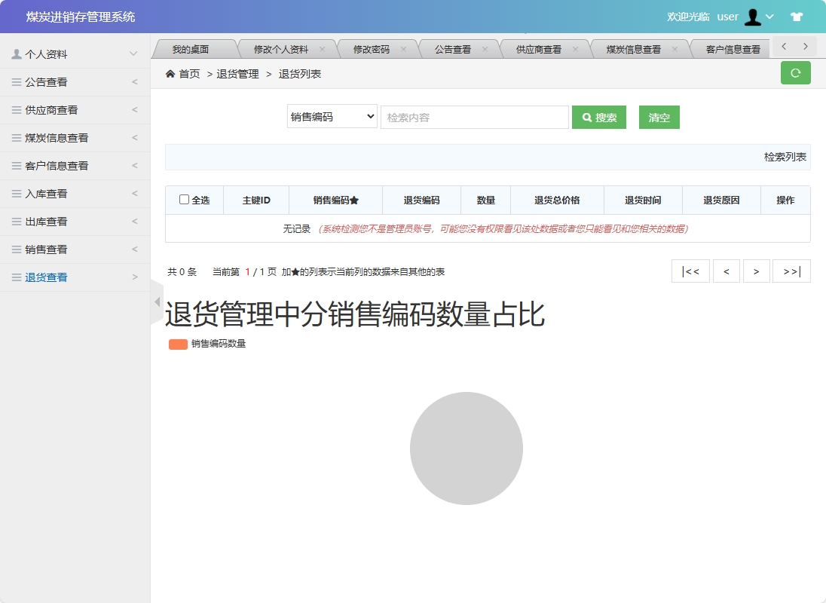Click the shirt theme icon in the header
Screen dimensions: 826x603
coord(797,16)
